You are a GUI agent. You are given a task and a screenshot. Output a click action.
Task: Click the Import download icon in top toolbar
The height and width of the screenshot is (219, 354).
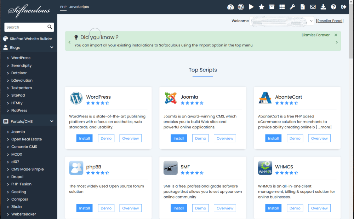(323, 7)
